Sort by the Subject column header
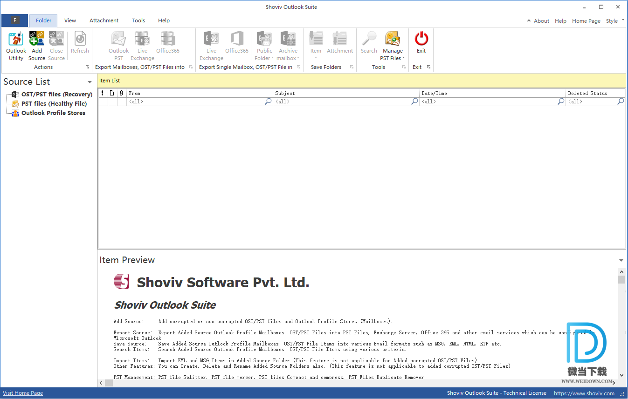 pyautogui.click(x=346, y=93)
